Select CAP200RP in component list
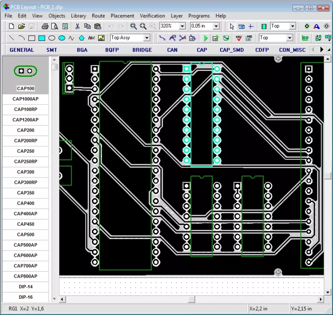Screen dimensions: 333x315 (26, 141)
